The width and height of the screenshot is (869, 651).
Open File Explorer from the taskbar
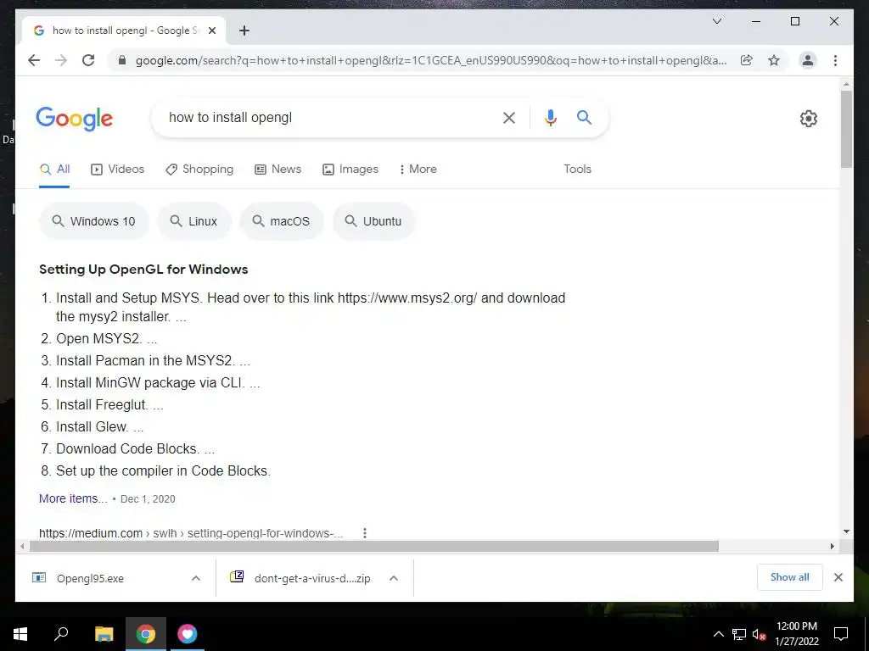click(x=104, y=634)
